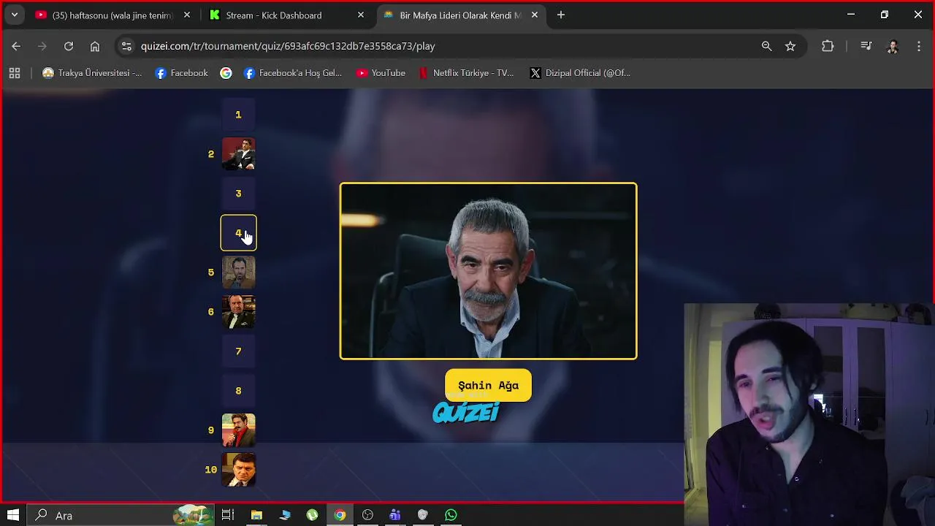
Task: Bookmark this page with the star
Action: point(790,46)
